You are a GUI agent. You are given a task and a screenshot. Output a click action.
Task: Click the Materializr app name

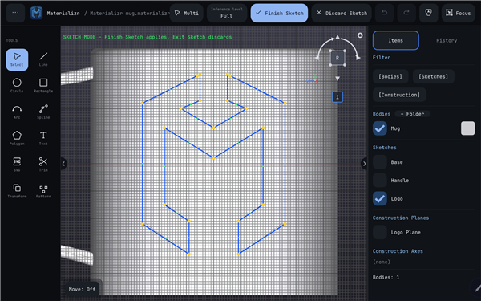click(x=63, y=13)
